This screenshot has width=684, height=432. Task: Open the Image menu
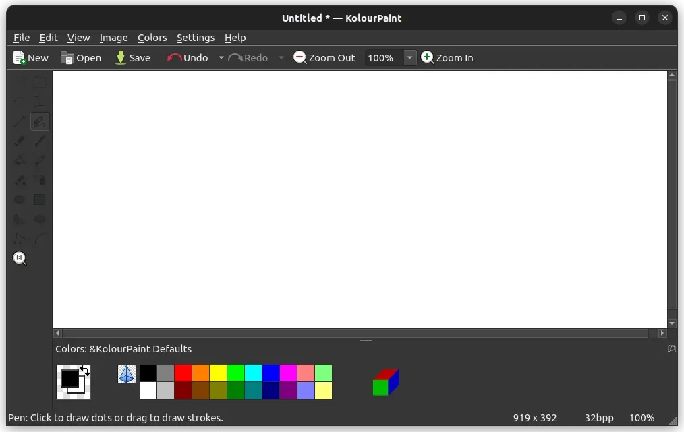click(x=113, y=38)
